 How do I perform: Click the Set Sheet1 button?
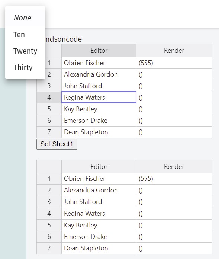pyautogui.click(x=57, y=144)
